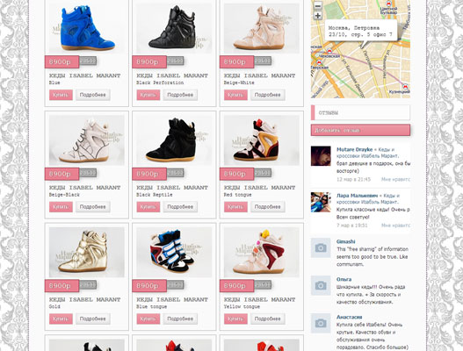
Task: Click Gimashi's camera placeholder avatar
Action: (321, 247)
